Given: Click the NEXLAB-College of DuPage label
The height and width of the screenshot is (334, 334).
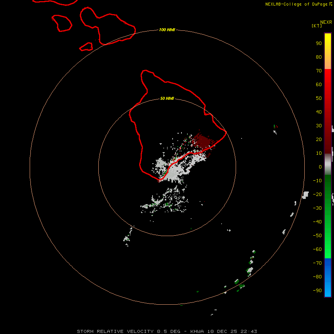Looking at the screenshot, I should coord(296,4).
